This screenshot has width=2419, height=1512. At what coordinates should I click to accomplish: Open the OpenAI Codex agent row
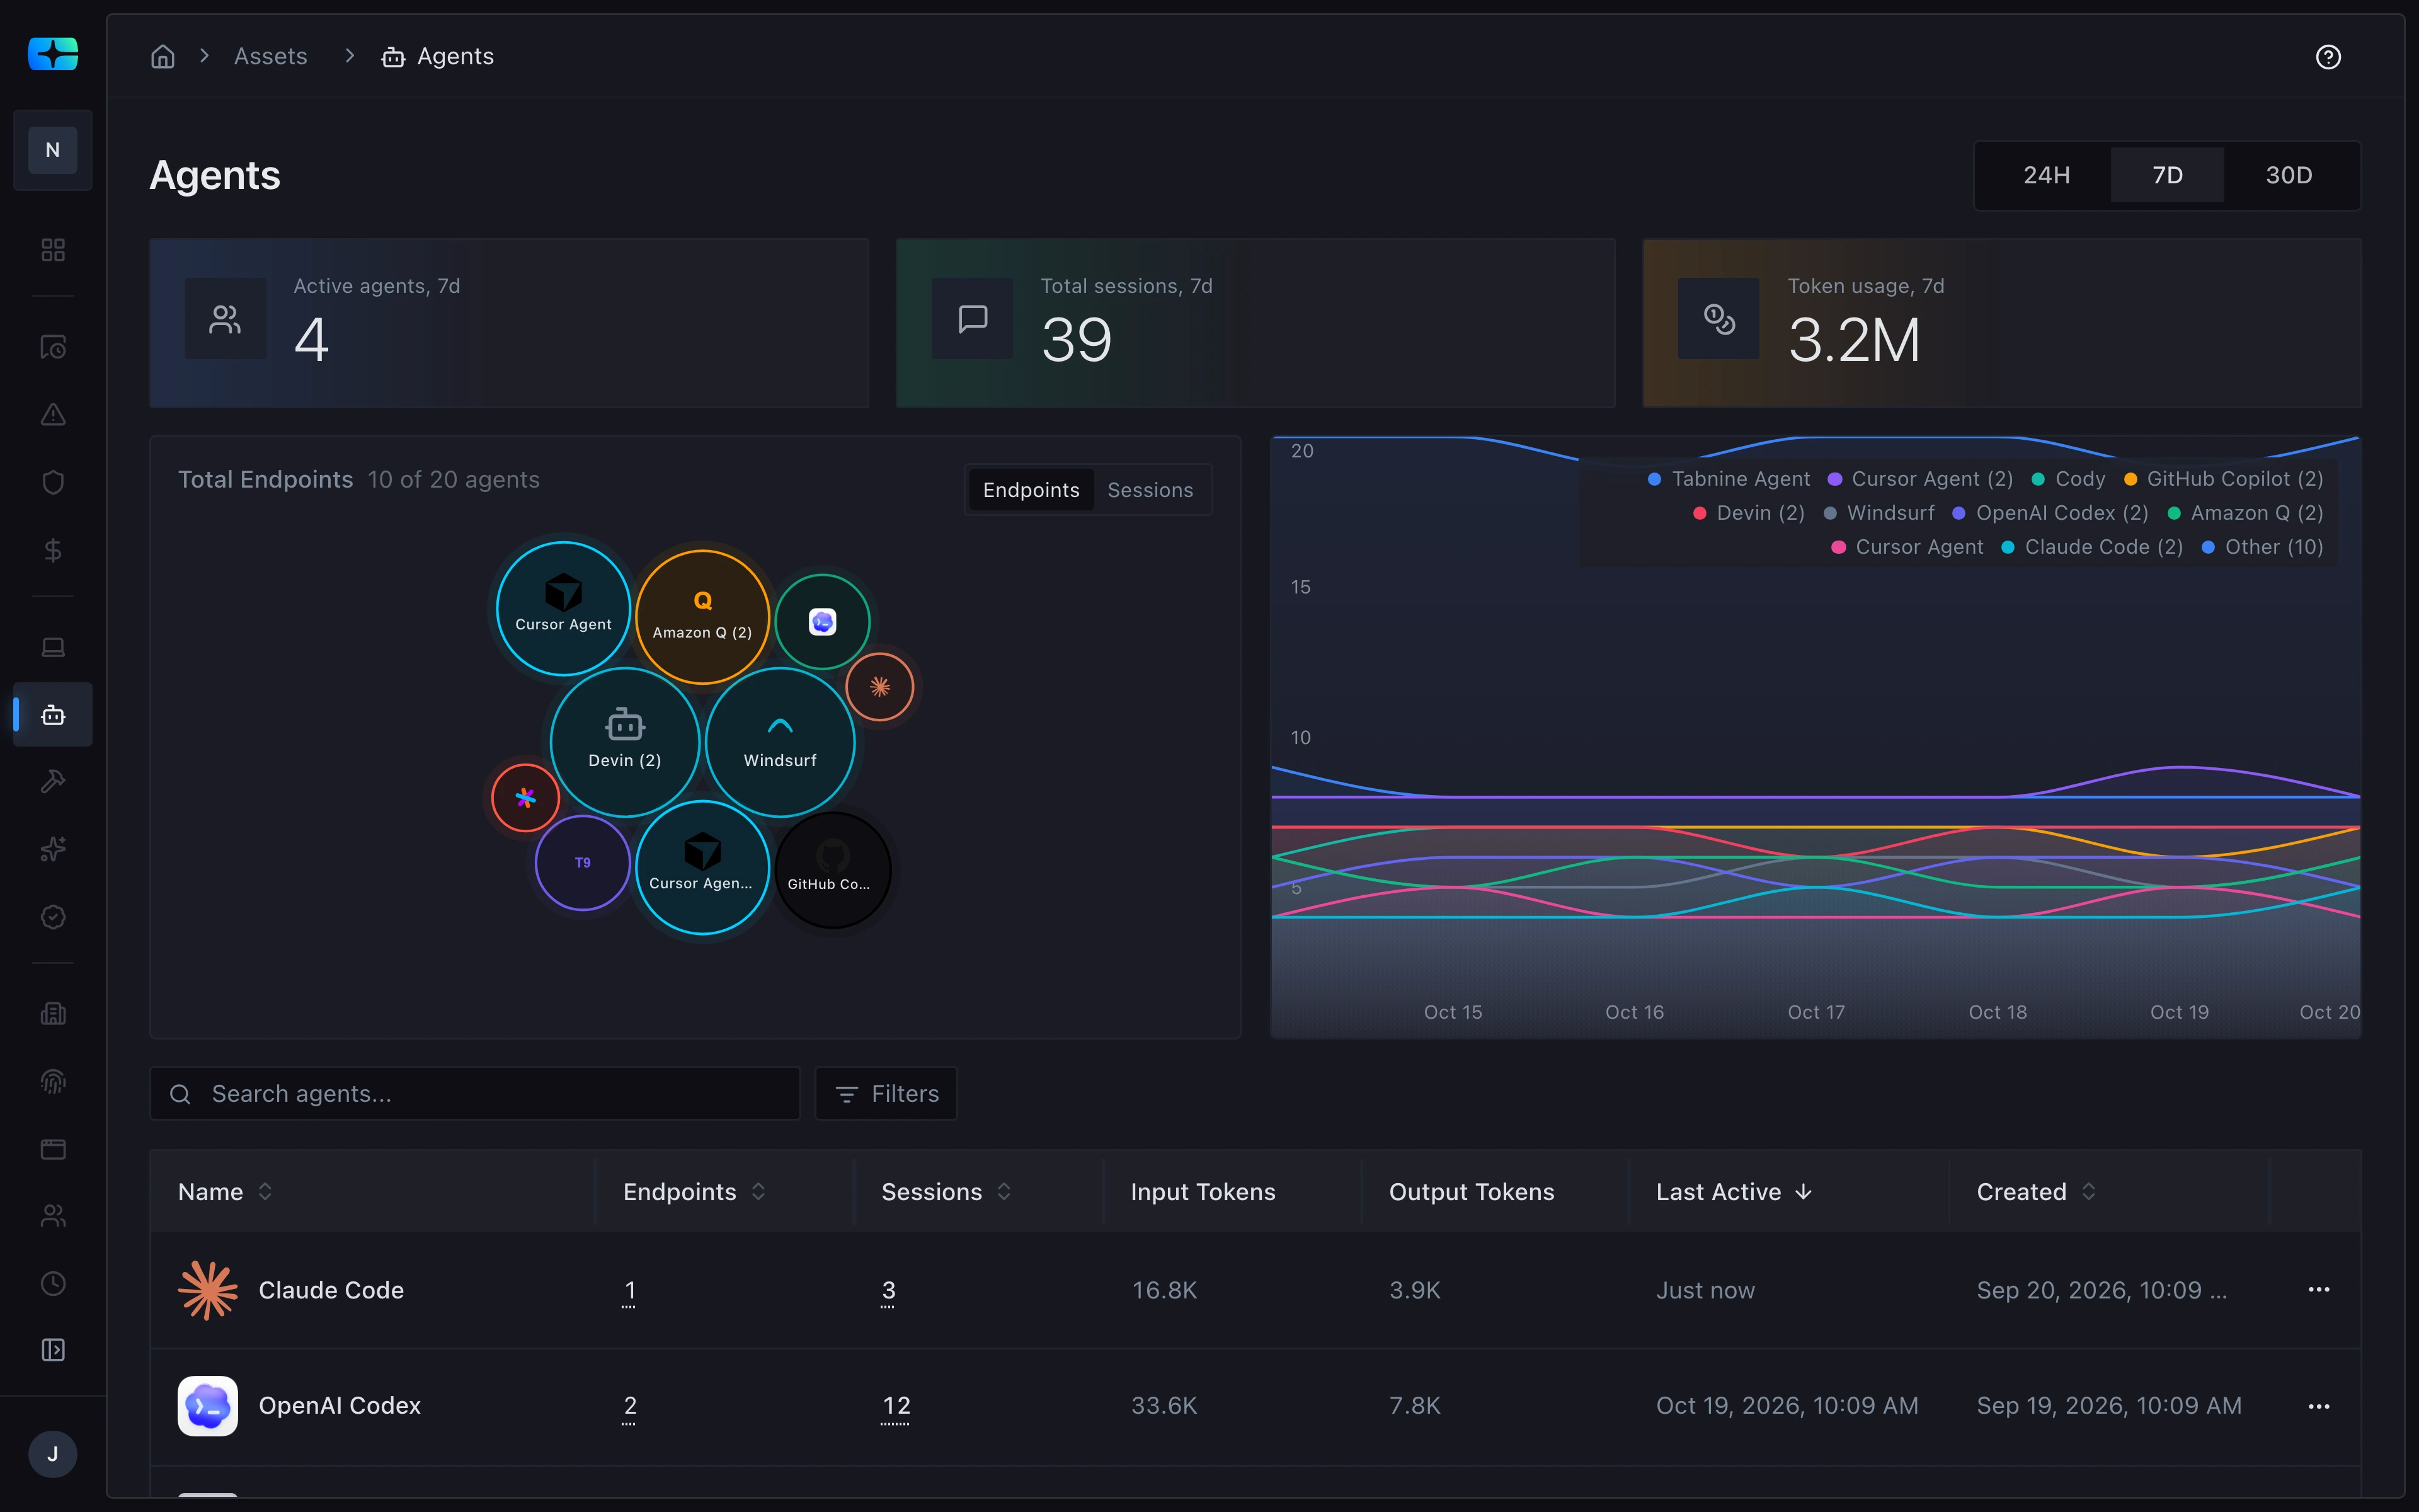[1255, 1406]
